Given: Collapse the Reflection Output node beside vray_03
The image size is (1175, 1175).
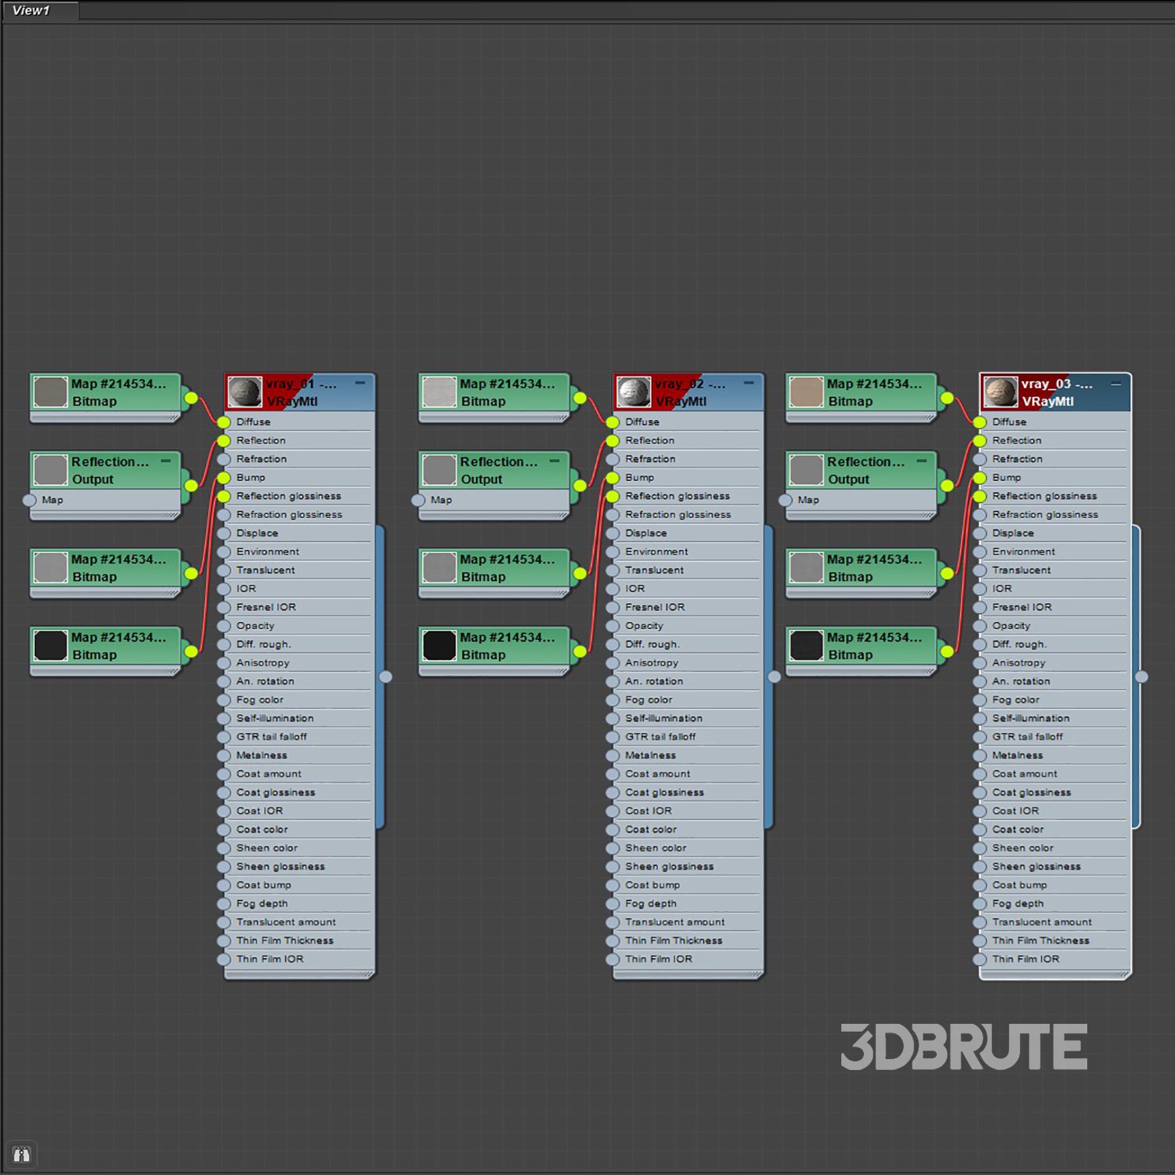Looking at the screenshot, I should click(921, 461).
